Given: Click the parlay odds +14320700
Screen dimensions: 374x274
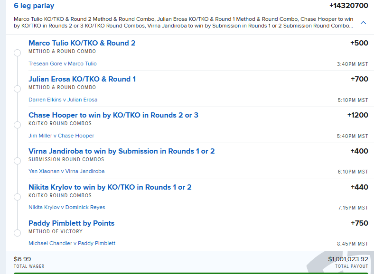Looking at the screenshot, I should [x=348, y=6].
